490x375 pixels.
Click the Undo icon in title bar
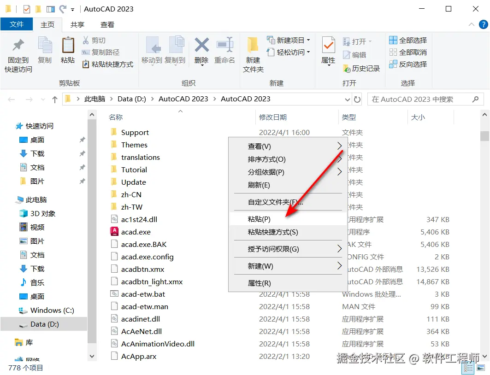click(x=63, y=9)
